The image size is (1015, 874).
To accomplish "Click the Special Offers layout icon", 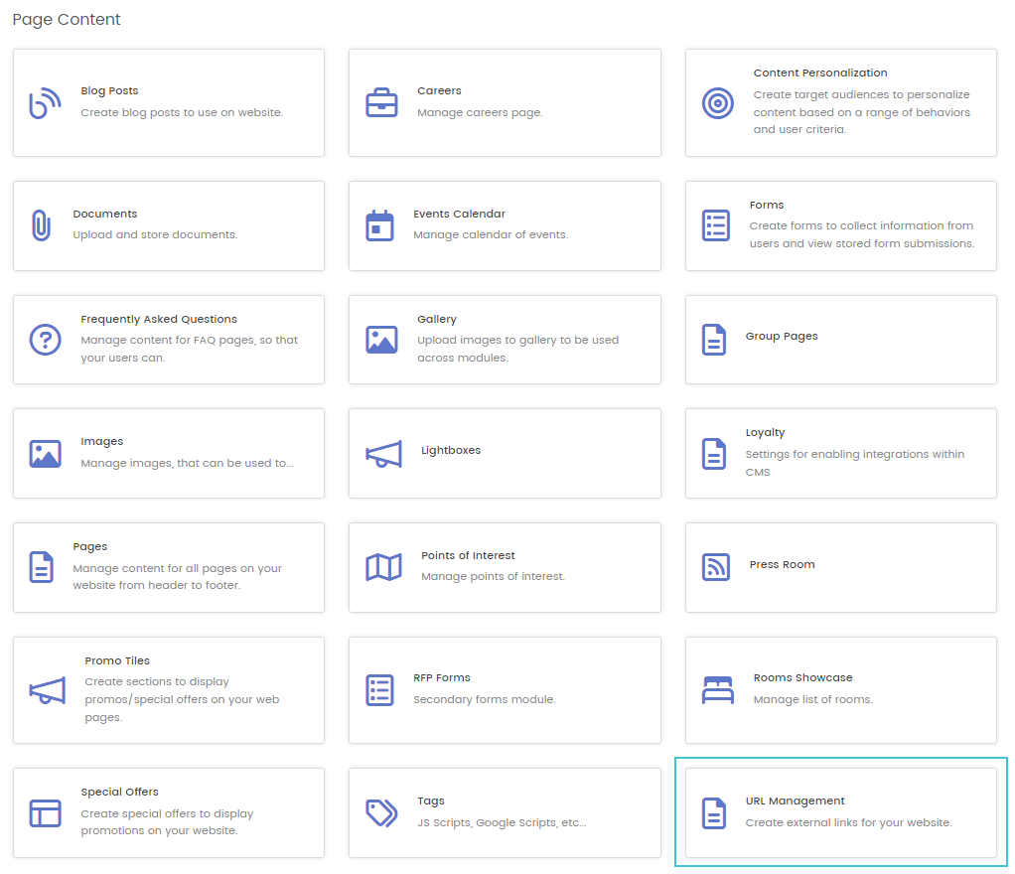I will click(46, 813).
